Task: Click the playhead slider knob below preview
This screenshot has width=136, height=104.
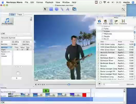Action: [x=69, y=85]
